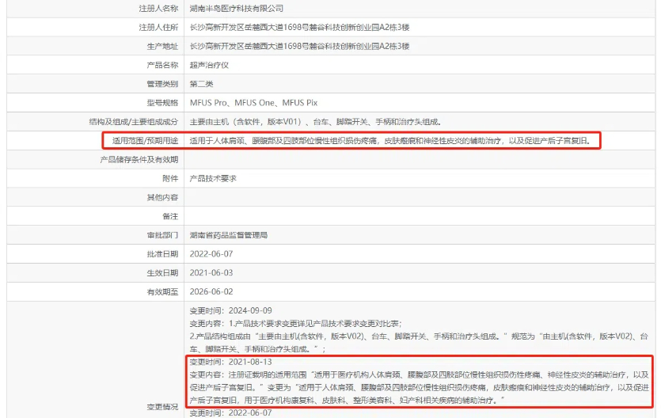Screen dimensions: 665x418
Task: Click the 管理类别 label
Action: click(x=162, y=84)
